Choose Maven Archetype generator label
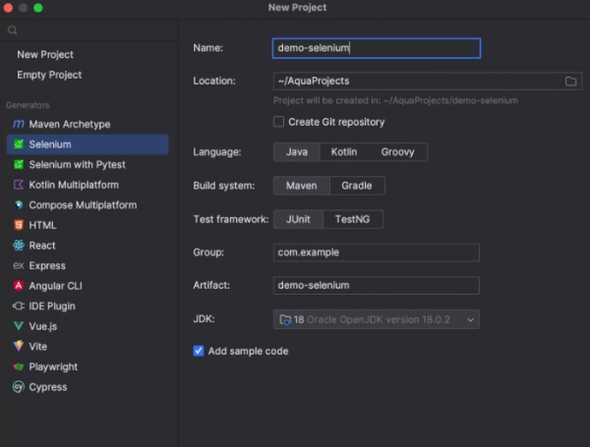This screenshot has height=447, width=590. click(70, 124)
